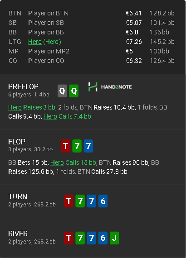The height and width of the screenshot is (258, 186).
Task: Select the PREFLOP section heading
Action: coord(23,86)
